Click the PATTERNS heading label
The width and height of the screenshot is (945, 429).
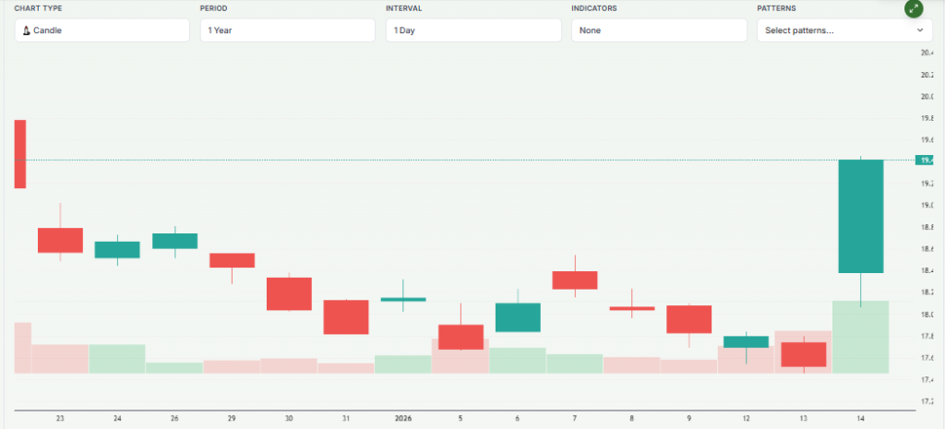pyautogui.click(x=776, y=8)
